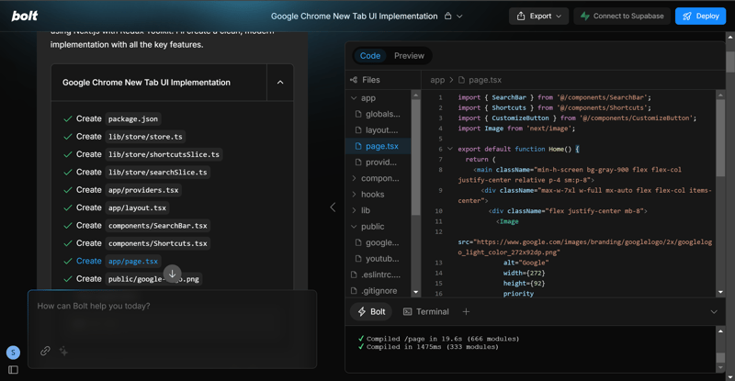Click the page.tsx breadcrumb
This screenshot has width=735, height=381.
pos(485,80)
